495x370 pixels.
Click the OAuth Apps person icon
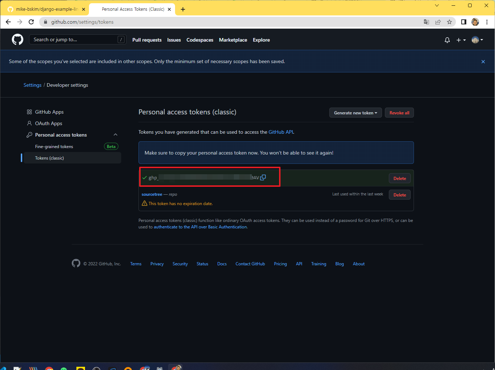click(29, 123)
